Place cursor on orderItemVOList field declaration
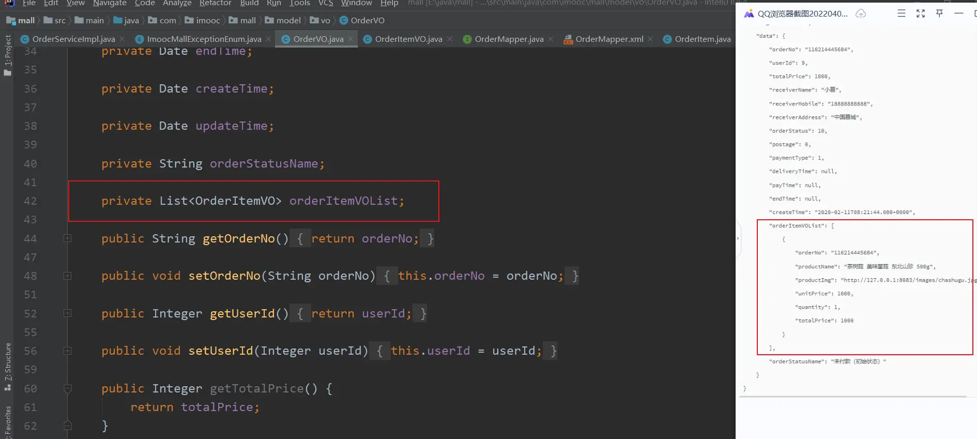 pos(343,201)
